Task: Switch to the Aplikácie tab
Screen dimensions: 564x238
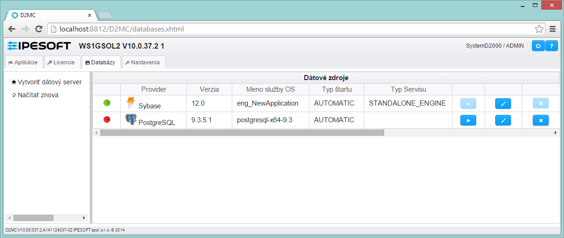Action: point(23,62)
